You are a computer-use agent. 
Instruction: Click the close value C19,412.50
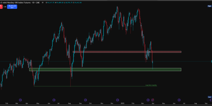[x=77, y=3]
